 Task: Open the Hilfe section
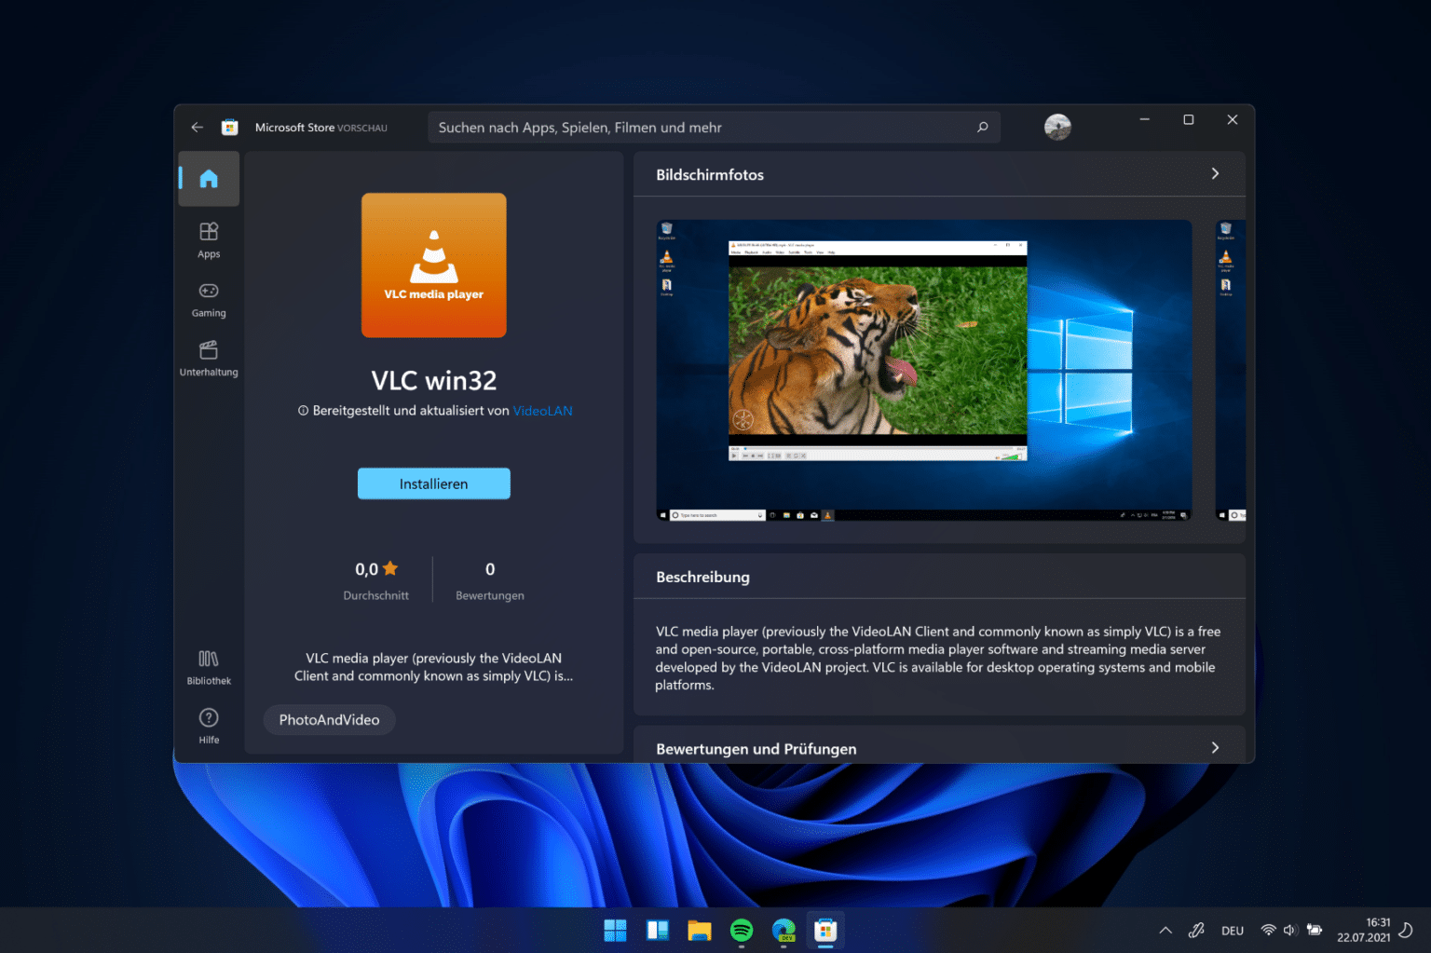[208, 725]
